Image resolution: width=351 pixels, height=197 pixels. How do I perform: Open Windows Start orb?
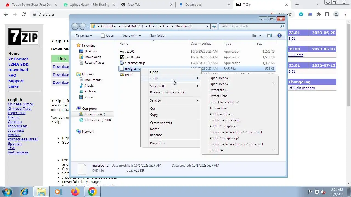click(7, 192)
